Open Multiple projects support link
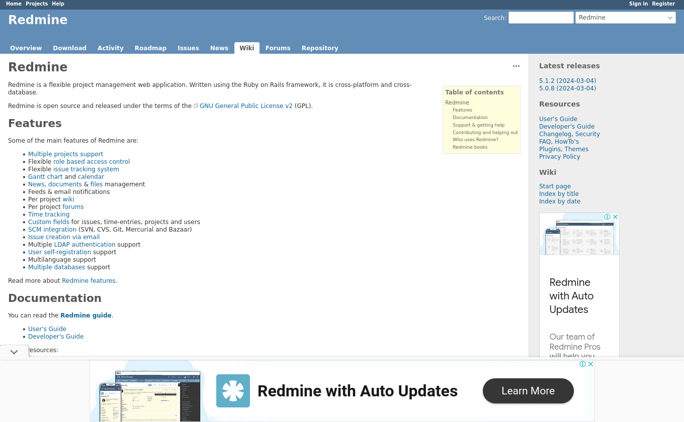 click(65, 154)
